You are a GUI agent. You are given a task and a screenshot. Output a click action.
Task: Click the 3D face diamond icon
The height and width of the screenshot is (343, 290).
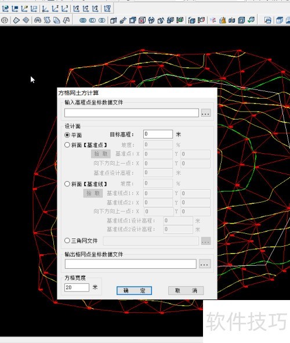16,20
